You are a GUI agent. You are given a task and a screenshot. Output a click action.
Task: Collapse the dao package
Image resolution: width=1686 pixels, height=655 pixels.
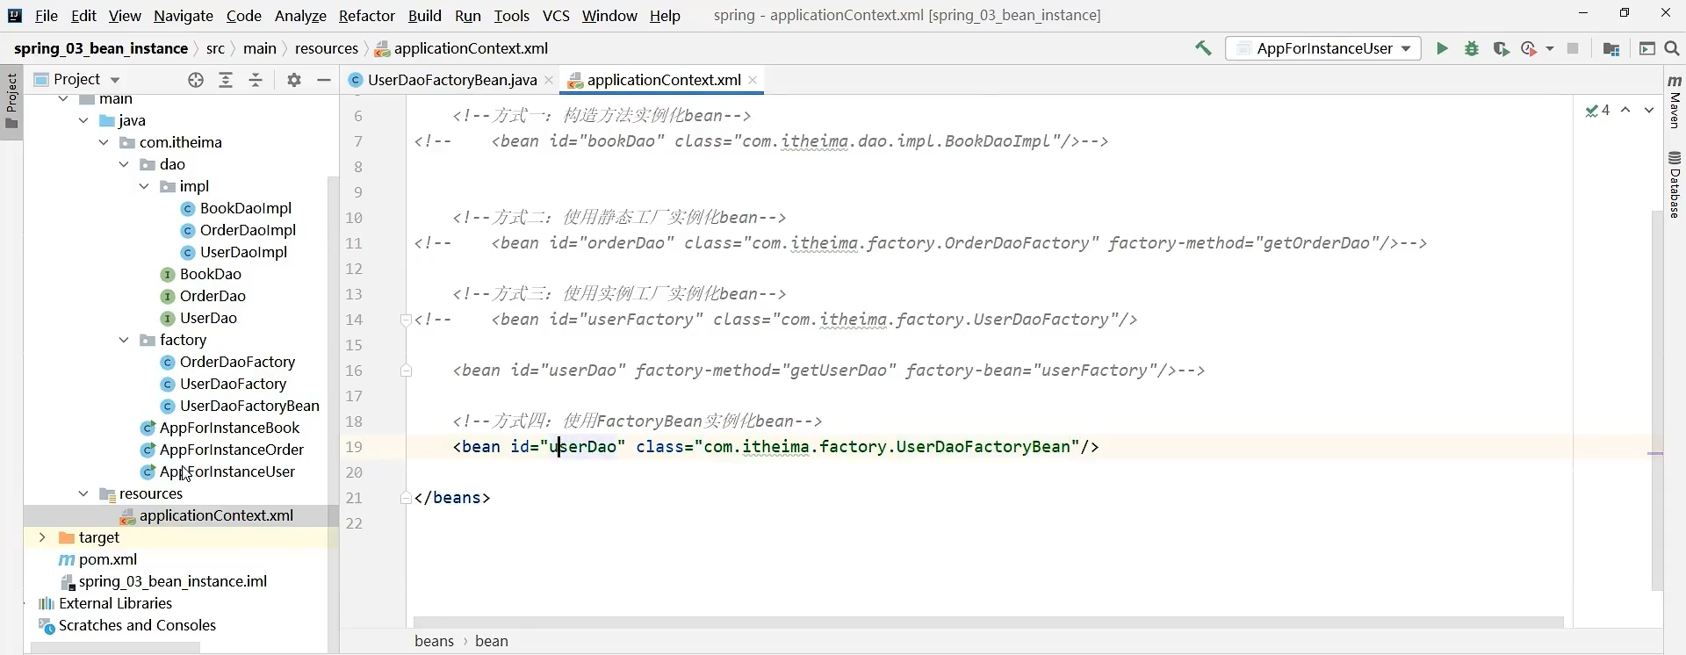coord(124,164)
